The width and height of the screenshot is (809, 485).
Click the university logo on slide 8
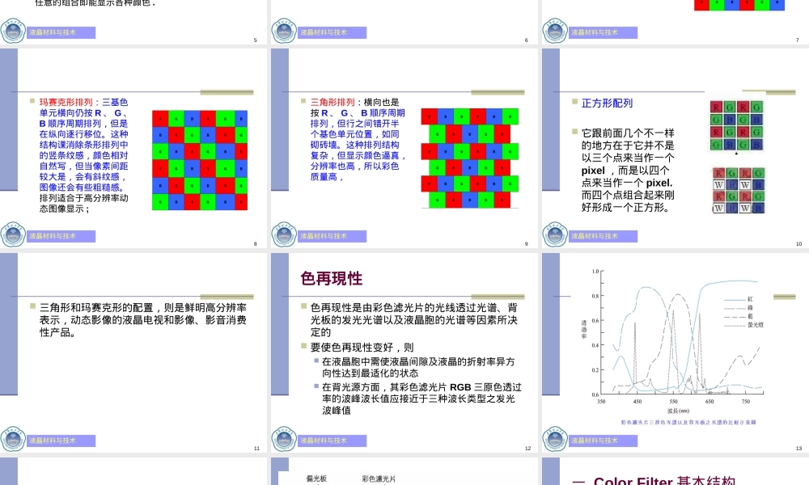(x=13, y=234)
